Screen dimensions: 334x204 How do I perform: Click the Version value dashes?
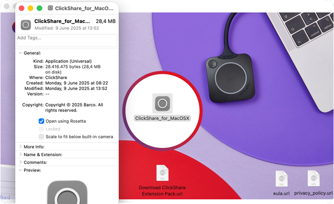pyautogui.click(x=47, y=94)
